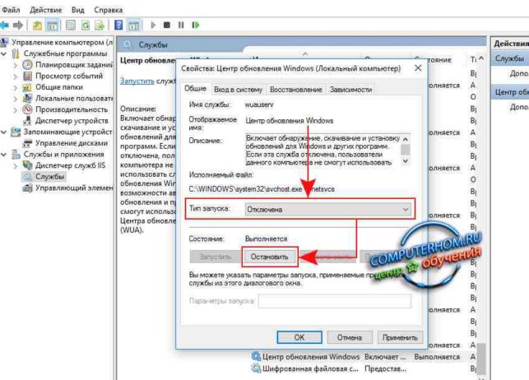Image resolution: width=529 pixels, height=380 pixels.
Task: Switch to the Общие tab
Action: click(x=195, y=88)
